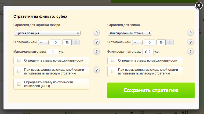Open help for backup strategy checkbox
This screenshot has height=114, width=204.
(97, 70)
